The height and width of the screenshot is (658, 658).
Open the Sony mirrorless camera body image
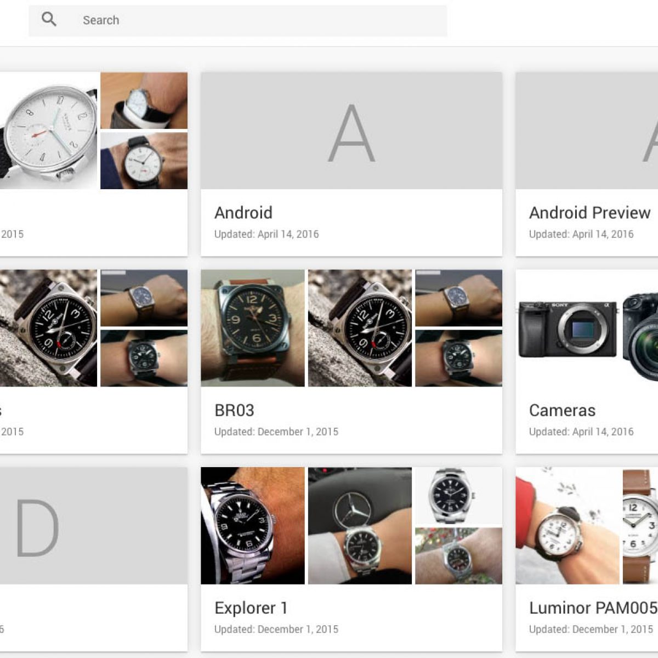click(x=567, y=329)
